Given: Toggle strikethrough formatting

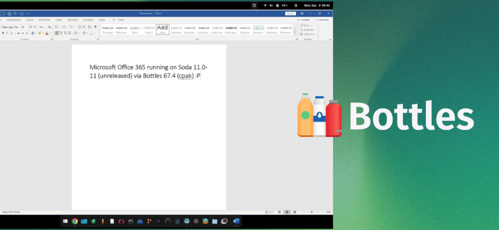Looking at the screenshot, I should (18, 33).
